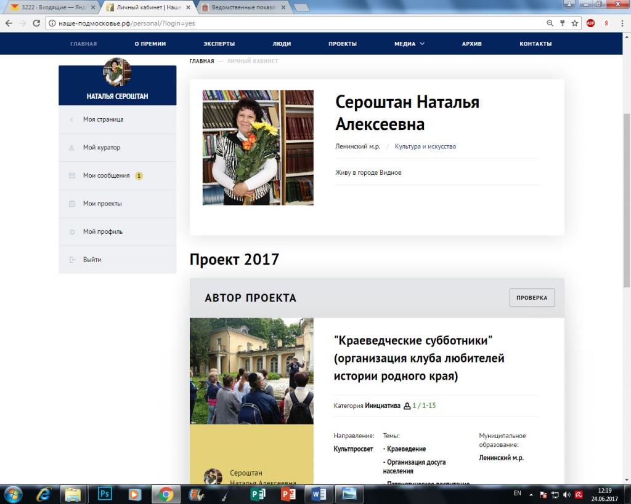Screen dimensions: 631x504
Task: Click the exit icon beside Выйти
Action: [72, 260]
